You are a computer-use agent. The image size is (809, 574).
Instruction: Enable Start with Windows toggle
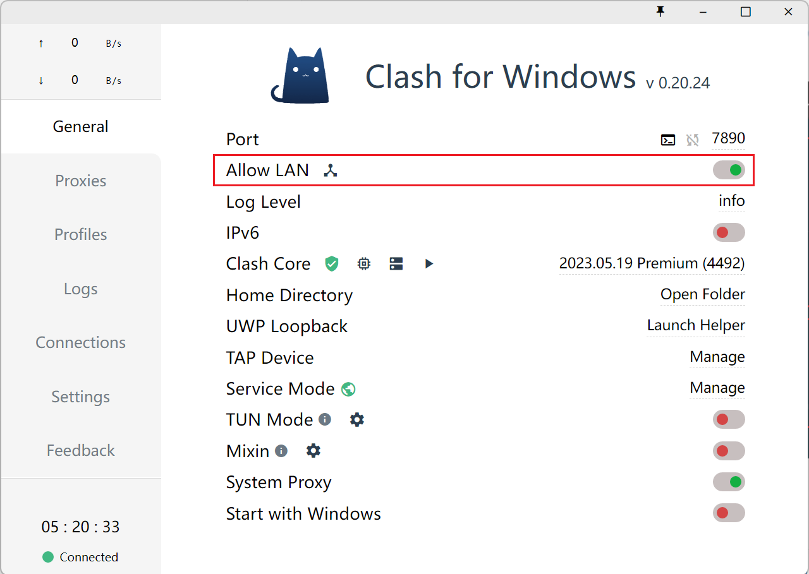click(729, 513)
